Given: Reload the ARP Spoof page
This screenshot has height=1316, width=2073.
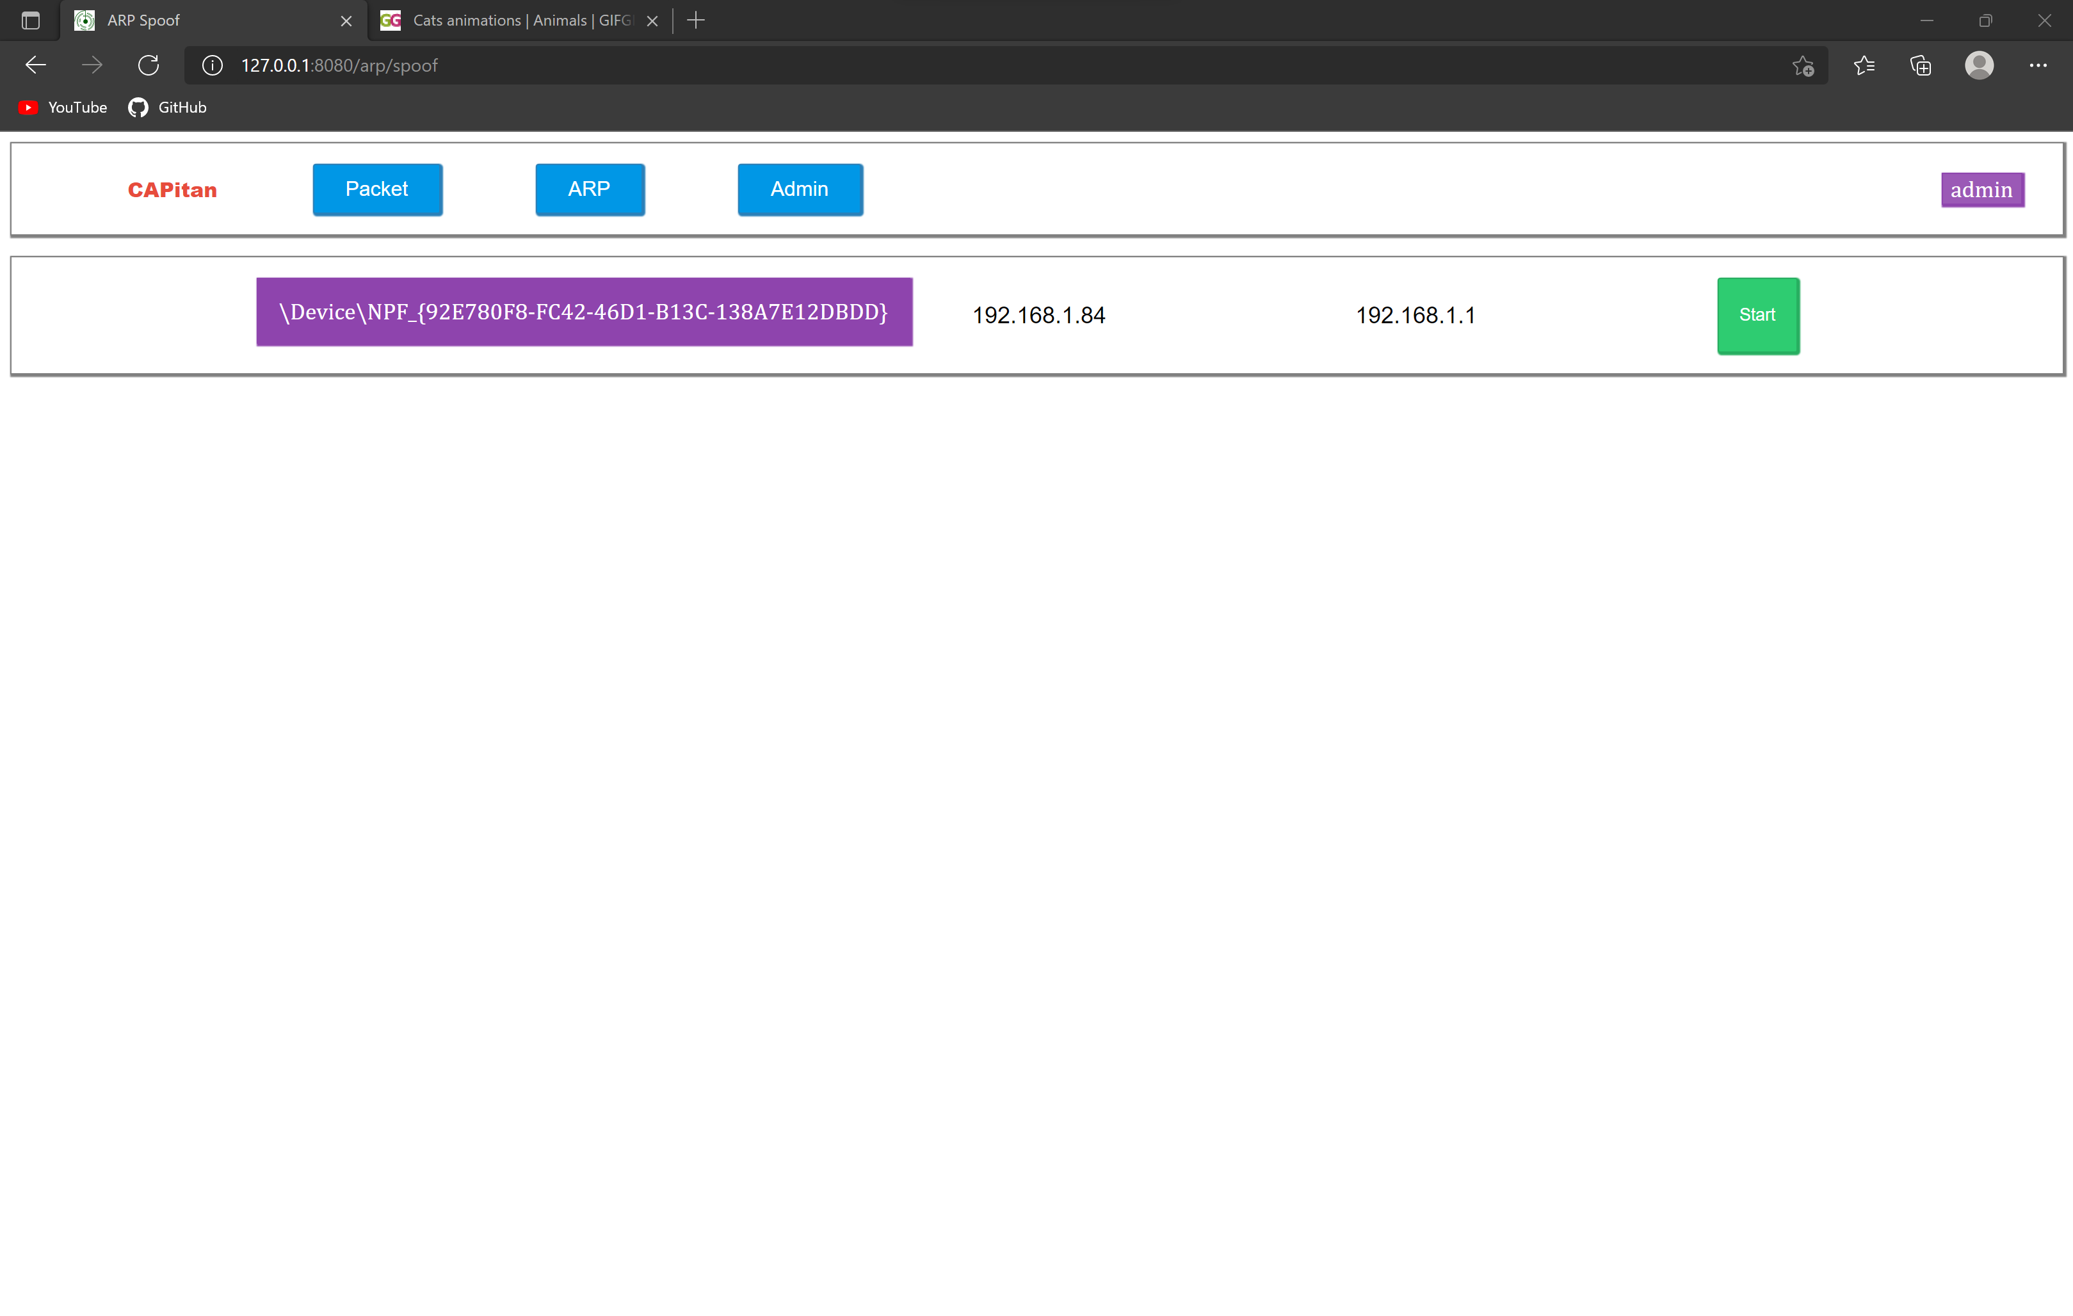Looking at the screenshot, I should [149, 65].
